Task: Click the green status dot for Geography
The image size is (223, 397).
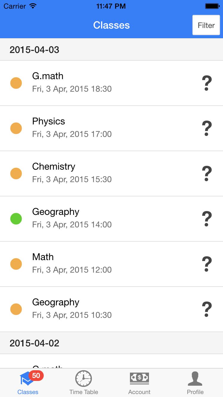Action: [x=16, y=219]
